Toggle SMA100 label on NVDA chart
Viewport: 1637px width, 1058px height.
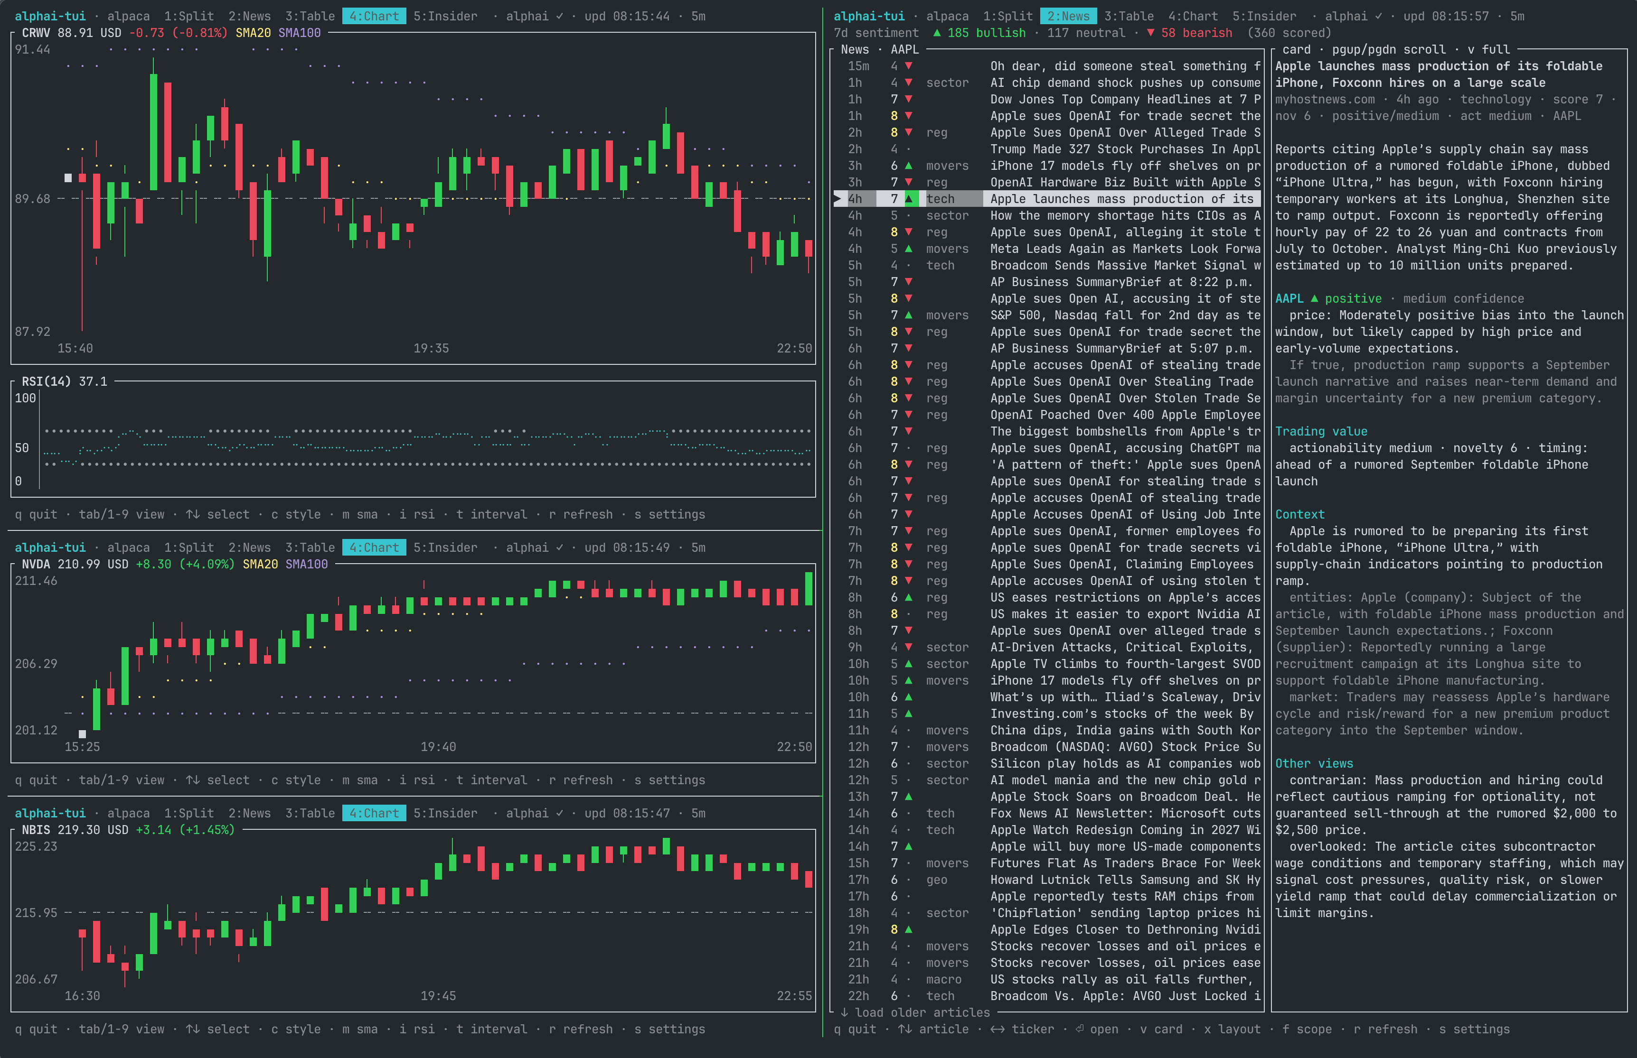pos(306,564)
